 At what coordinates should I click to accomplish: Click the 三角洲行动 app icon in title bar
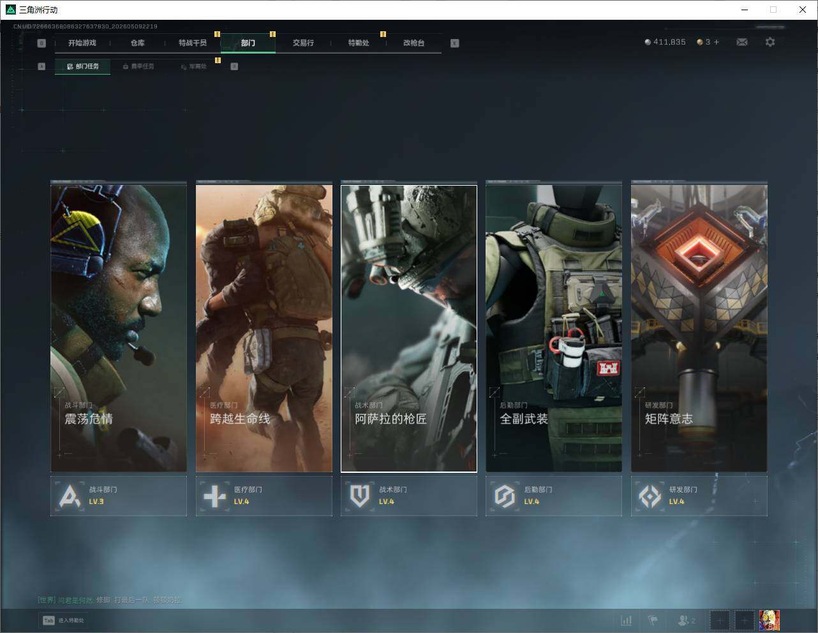(x=10, y=10)
